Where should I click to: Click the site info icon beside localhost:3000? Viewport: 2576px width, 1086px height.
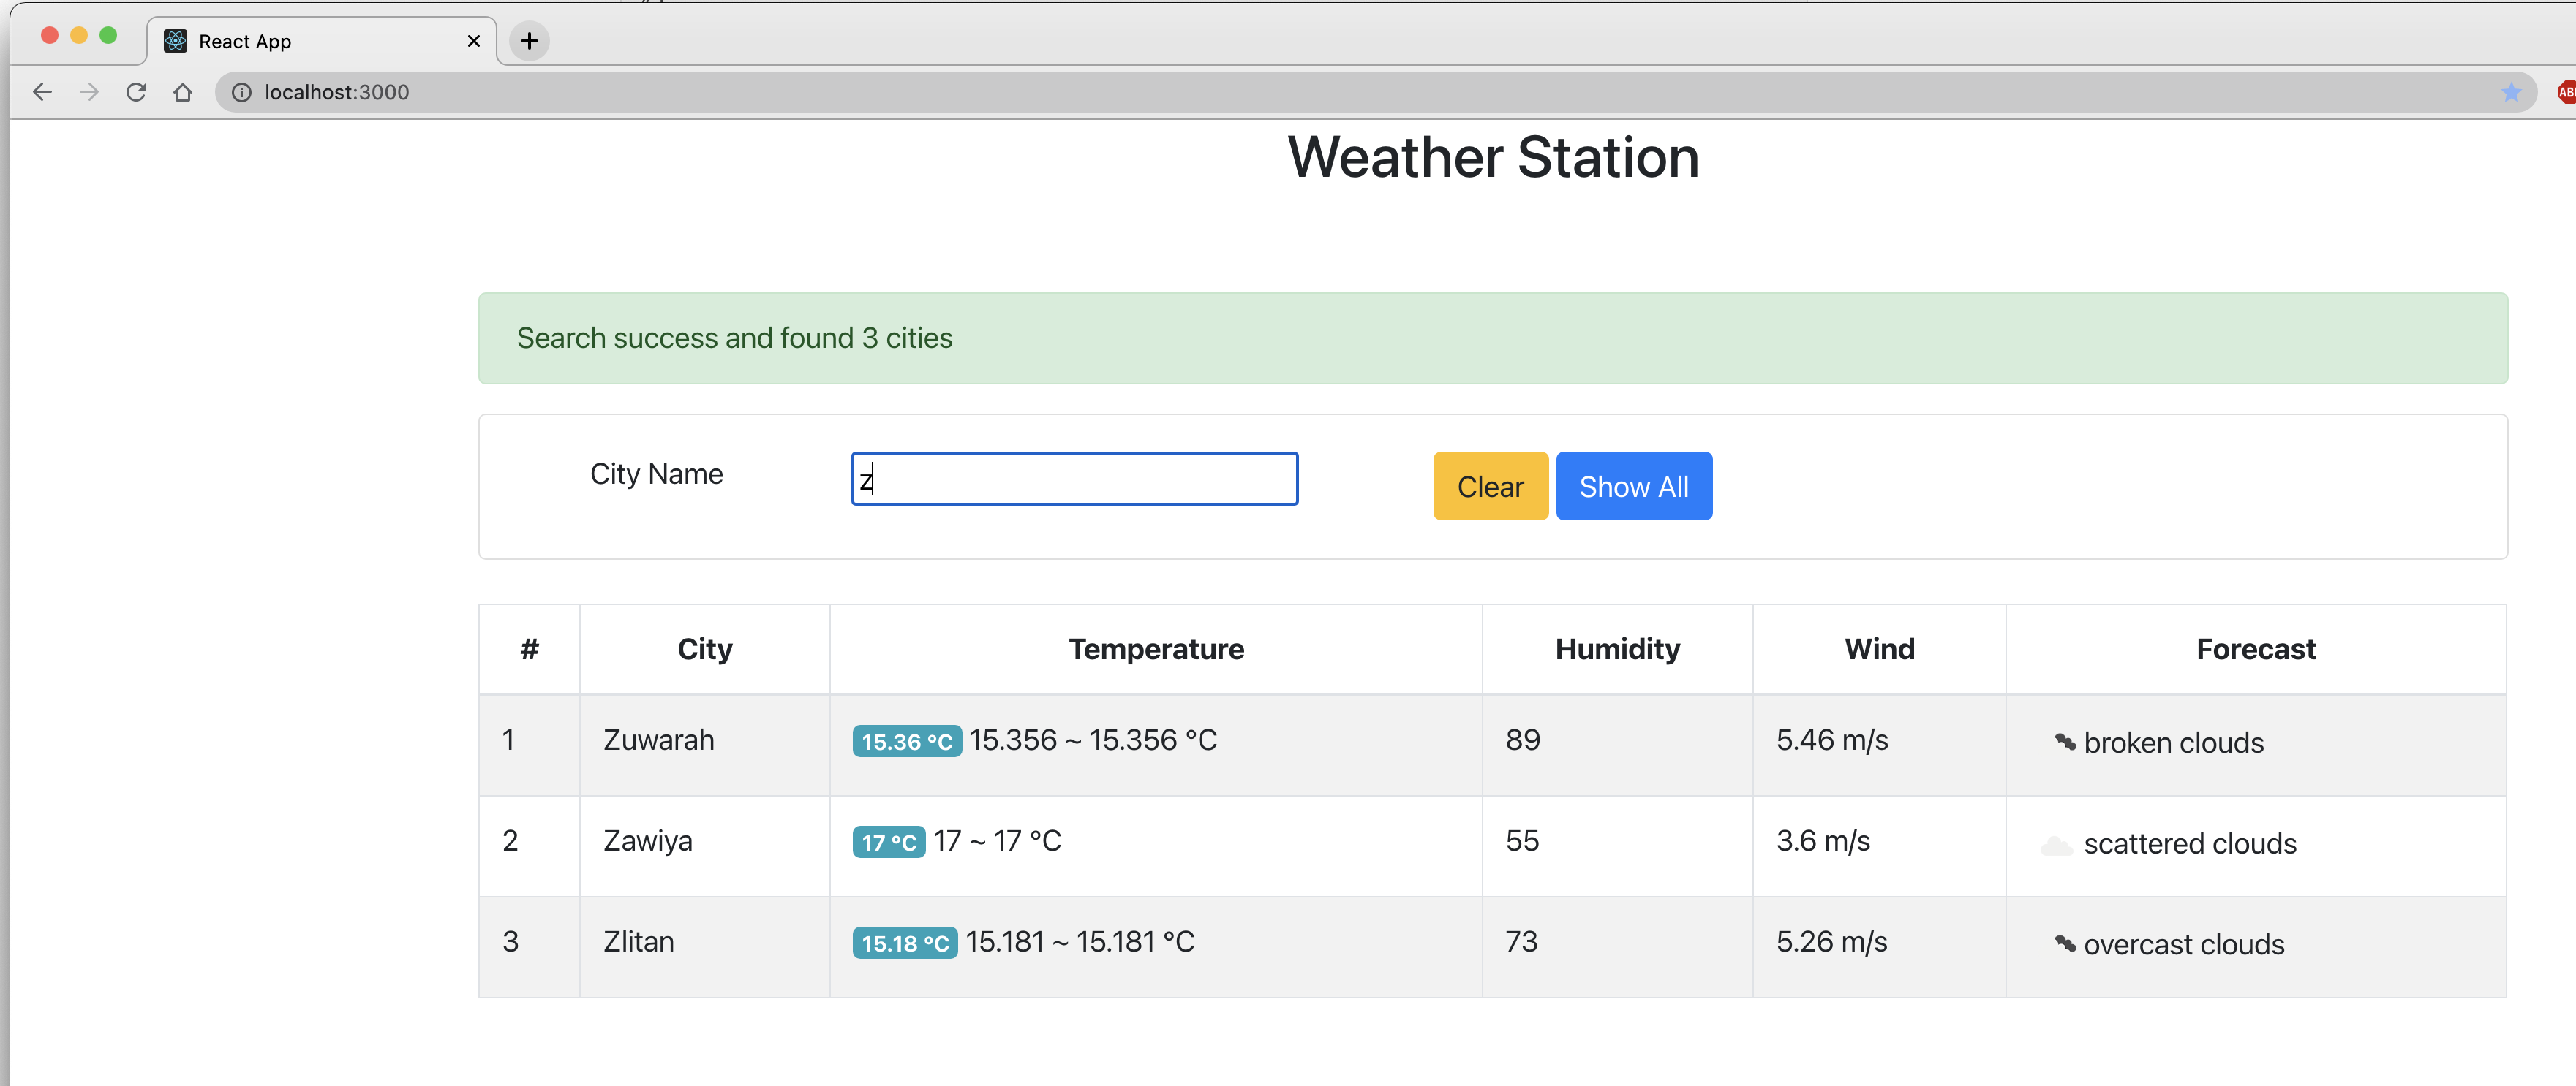[x=241, y=92]
